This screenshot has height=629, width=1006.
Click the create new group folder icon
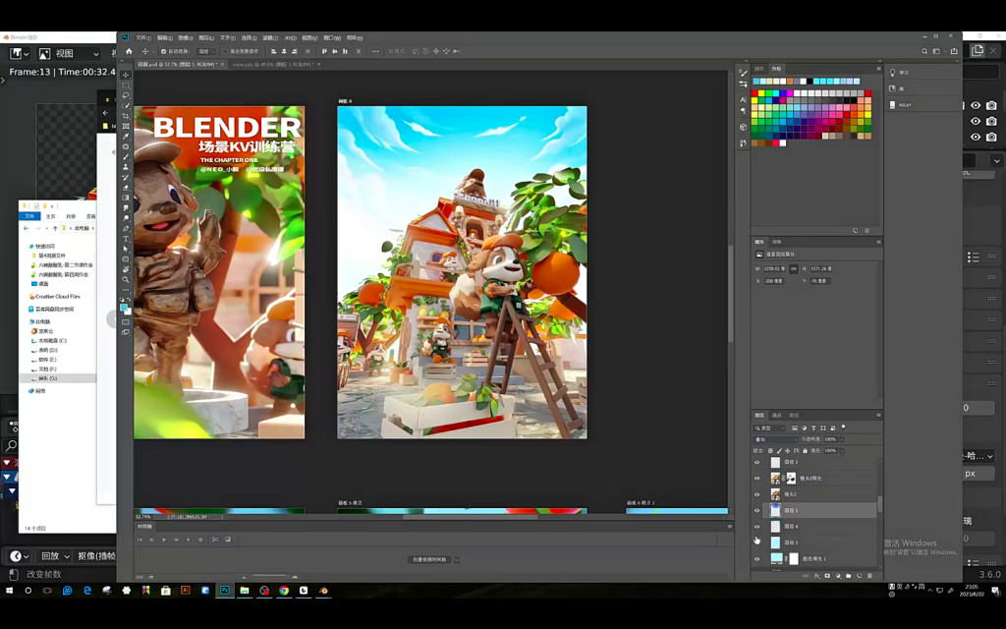coord(849,576)
